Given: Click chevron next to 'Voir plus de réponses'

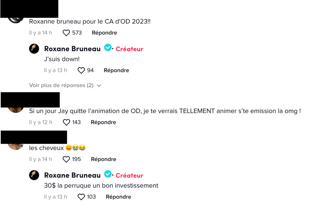Looking at the screenshot, I should [99, 86].
